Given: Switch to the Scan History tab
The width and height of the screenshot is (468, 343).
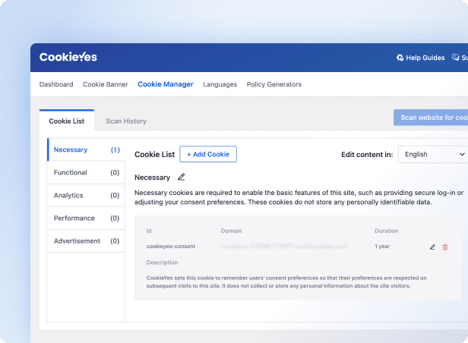Looking at the screenshot, I should (x=126, y=121).
